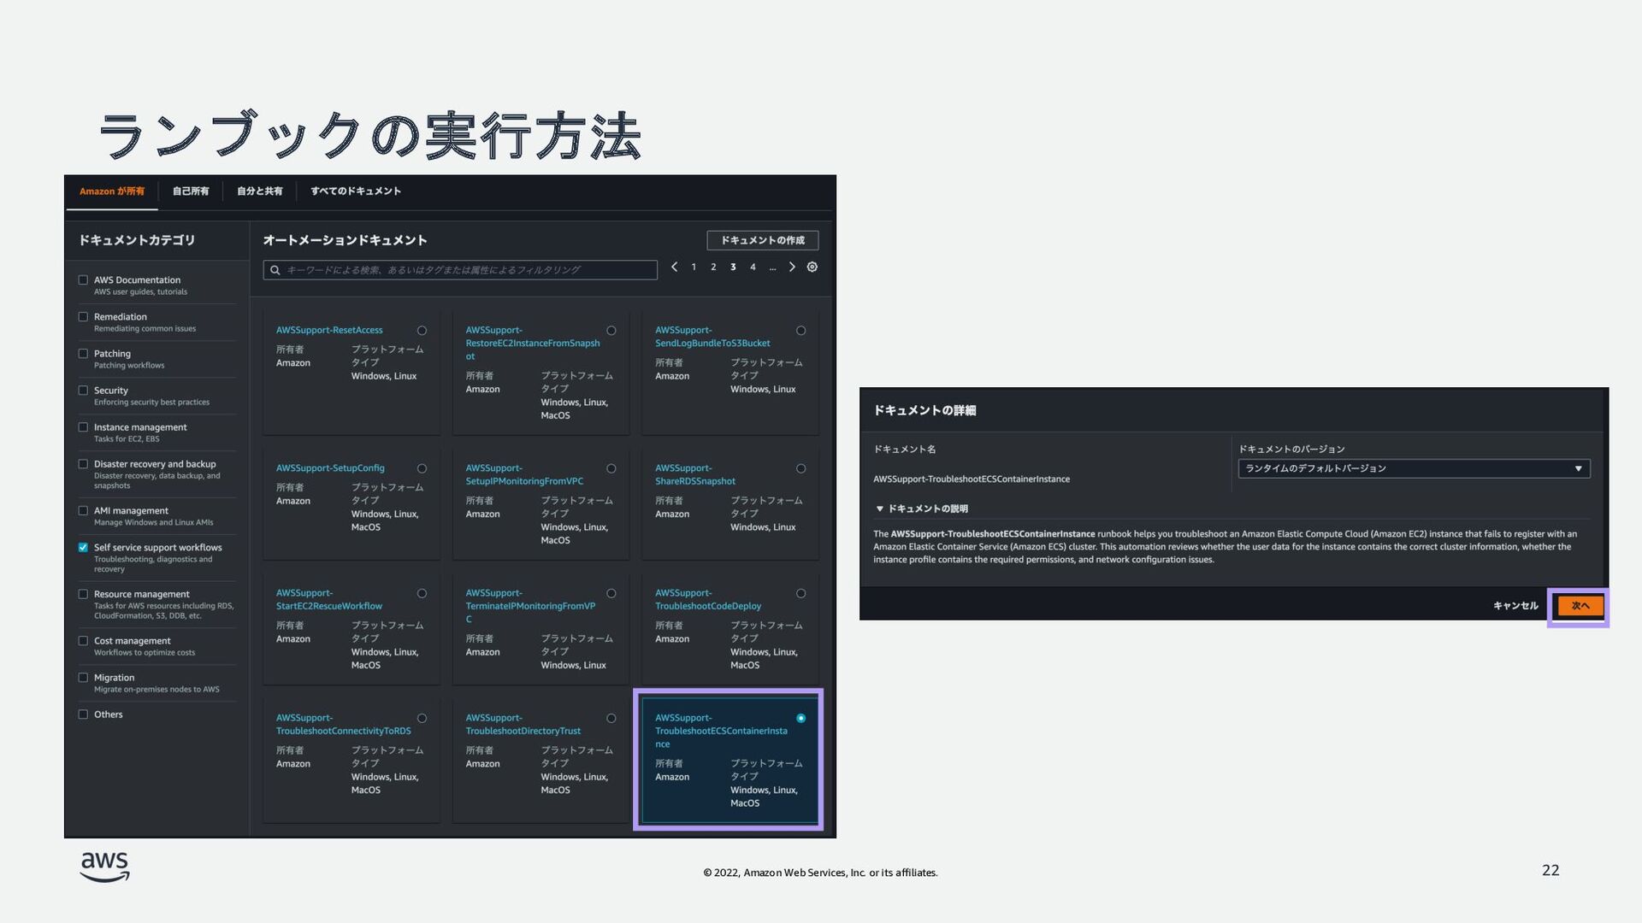Select AWSSupport-SetupConfig radio button

coord(422,468)
